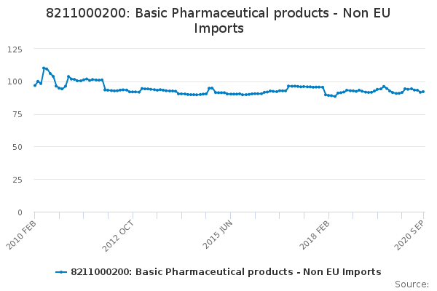Click the 75 y-axis label
This screenshot has width=437, height=291.
coord(17,114)
